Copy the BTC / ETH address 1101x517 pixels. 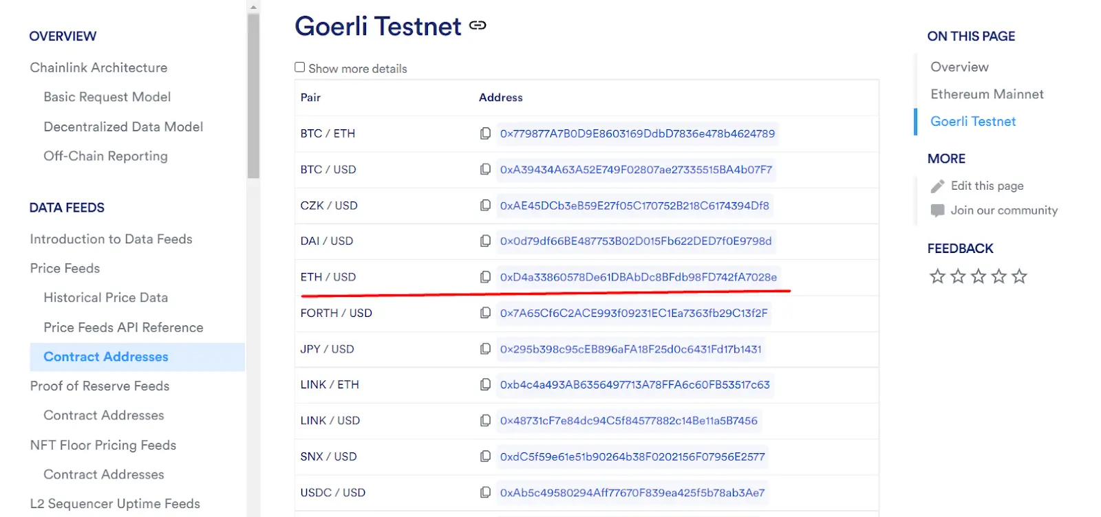click(485, 133)
